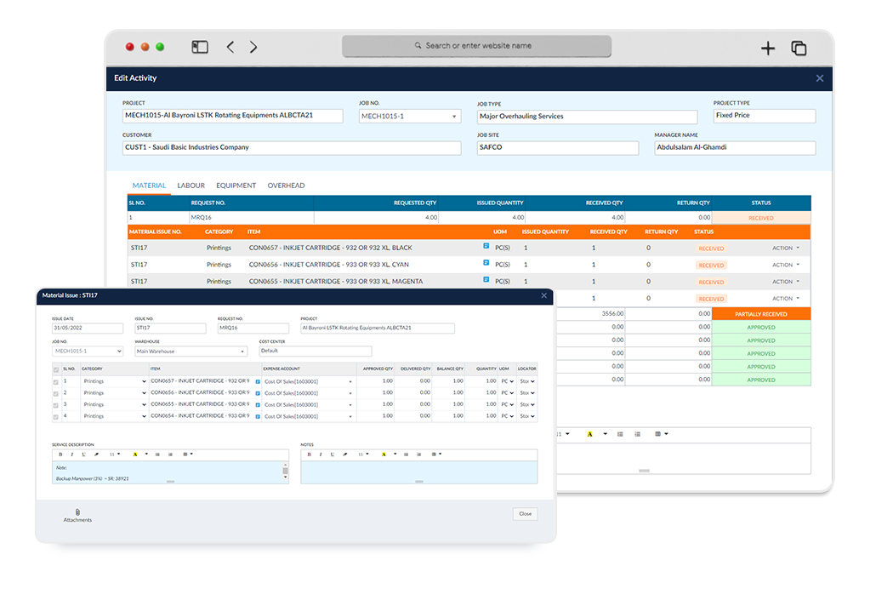
Task: Open the tab overview icon
Action: click(799, 49)
